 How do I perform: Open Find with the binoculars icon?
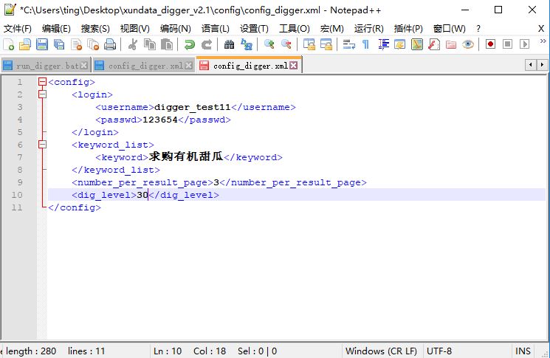coord(228,44)
